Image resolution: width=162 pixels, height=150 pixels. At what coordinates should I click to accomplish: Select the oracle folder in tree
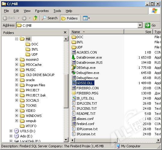tap(30, 80)
